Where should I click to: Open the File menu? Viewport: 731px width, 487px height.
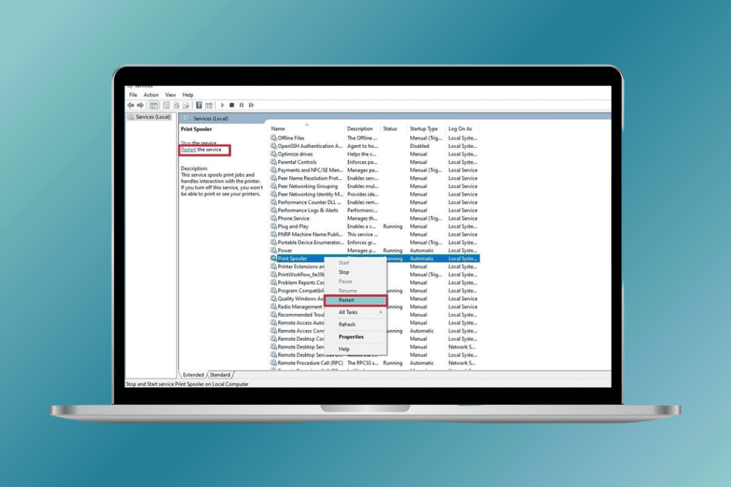click(x=133, y=95)
